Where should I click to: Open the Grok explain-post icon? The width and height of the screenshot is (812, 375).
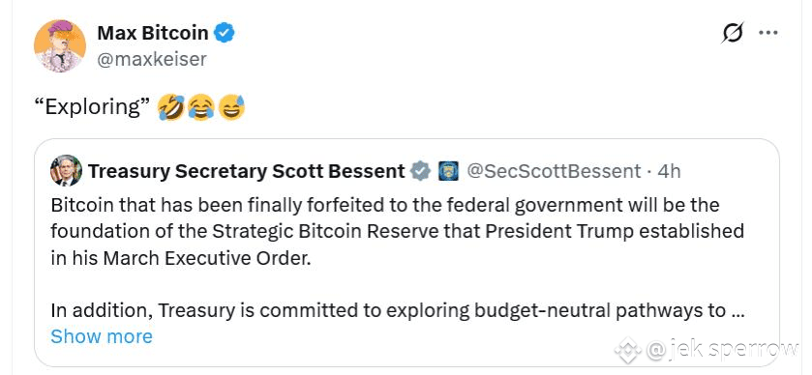click(733, 34)
